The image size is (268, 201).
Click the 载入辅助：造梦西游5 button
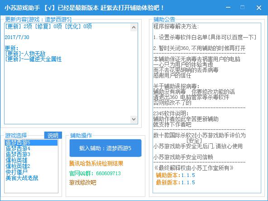105,148
